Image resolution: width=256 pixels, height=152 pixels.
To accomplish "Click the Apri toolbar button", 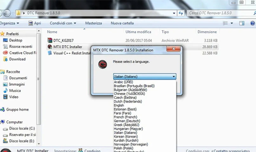I will [35, 23].
